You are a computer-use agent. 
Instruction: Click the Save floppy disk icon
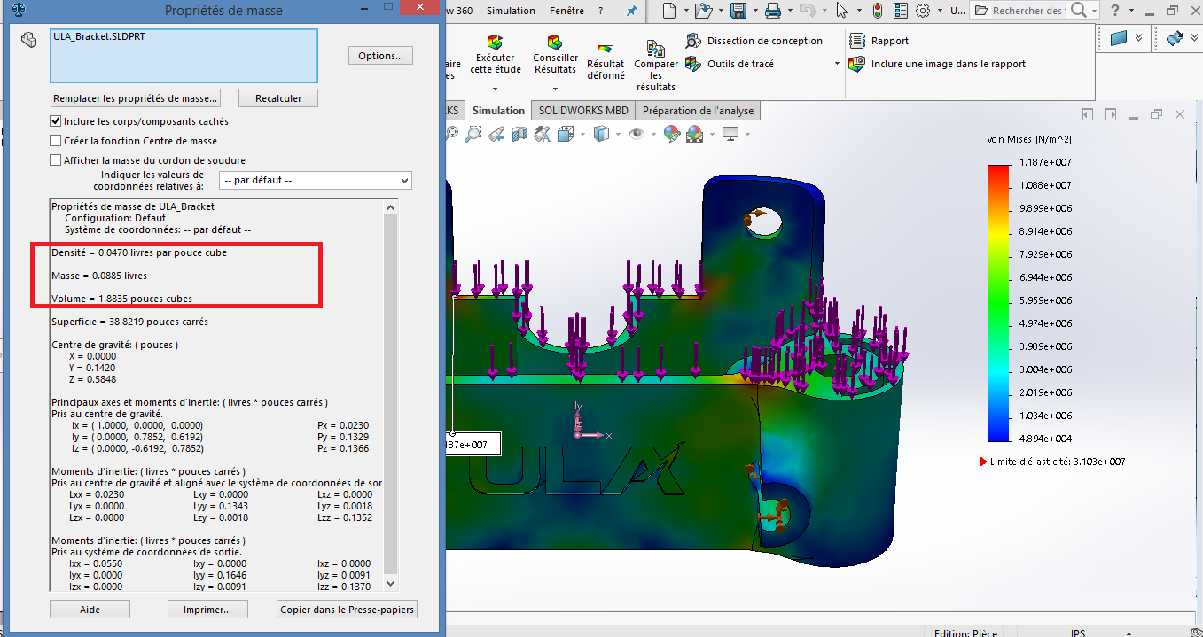coord(738,11)
